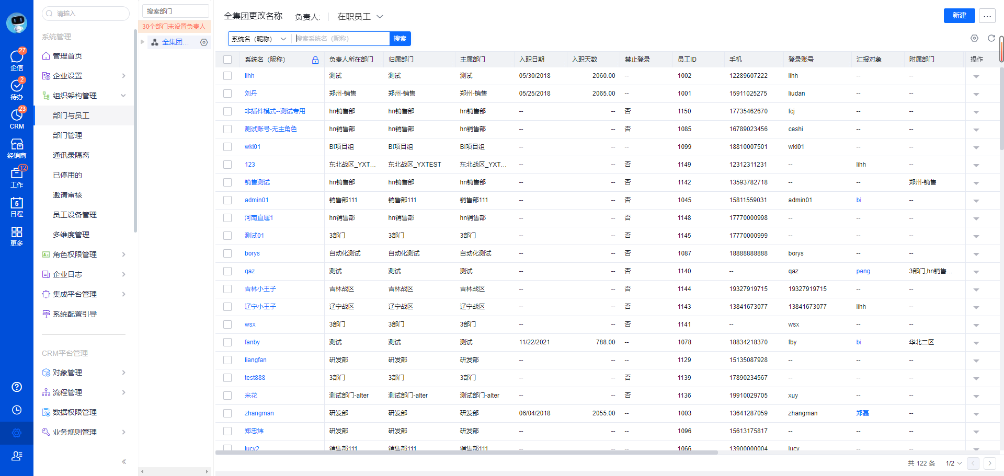Check the box for zhangman row
1004x476 pixels.
pos(227,413)
